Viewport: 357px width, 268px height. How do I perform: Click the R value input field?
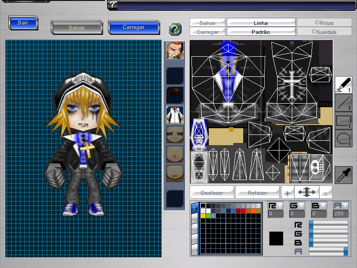(275, 214)
